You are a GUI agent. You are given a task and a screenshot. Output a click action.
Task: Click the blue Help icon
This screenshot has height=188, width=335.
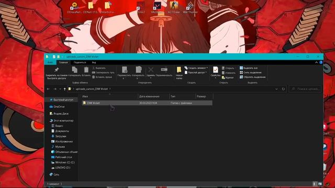tap(321, 63)
